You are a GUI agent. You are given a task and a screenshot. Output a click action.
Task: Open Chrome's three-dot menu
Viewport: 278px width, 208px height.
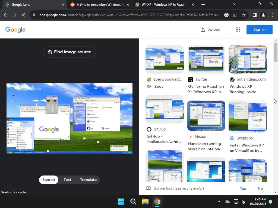click(x=272, y=15)
